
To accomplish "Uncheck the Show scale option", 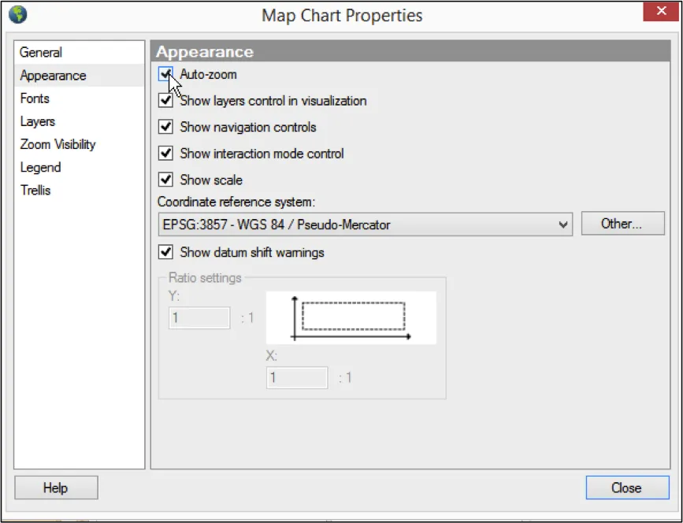I will 165,180.
